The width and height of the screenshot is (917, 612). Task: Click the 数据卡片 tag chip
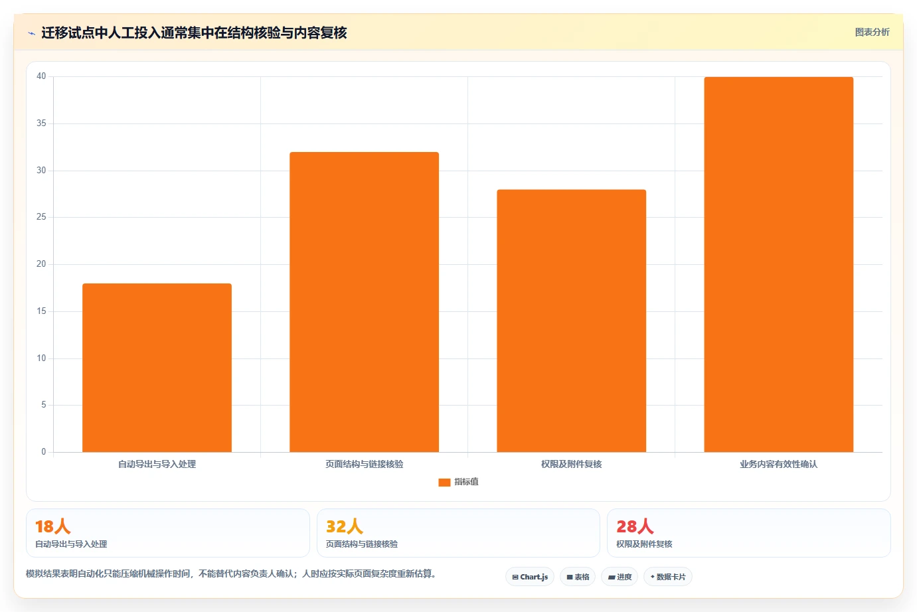point(668,577)
